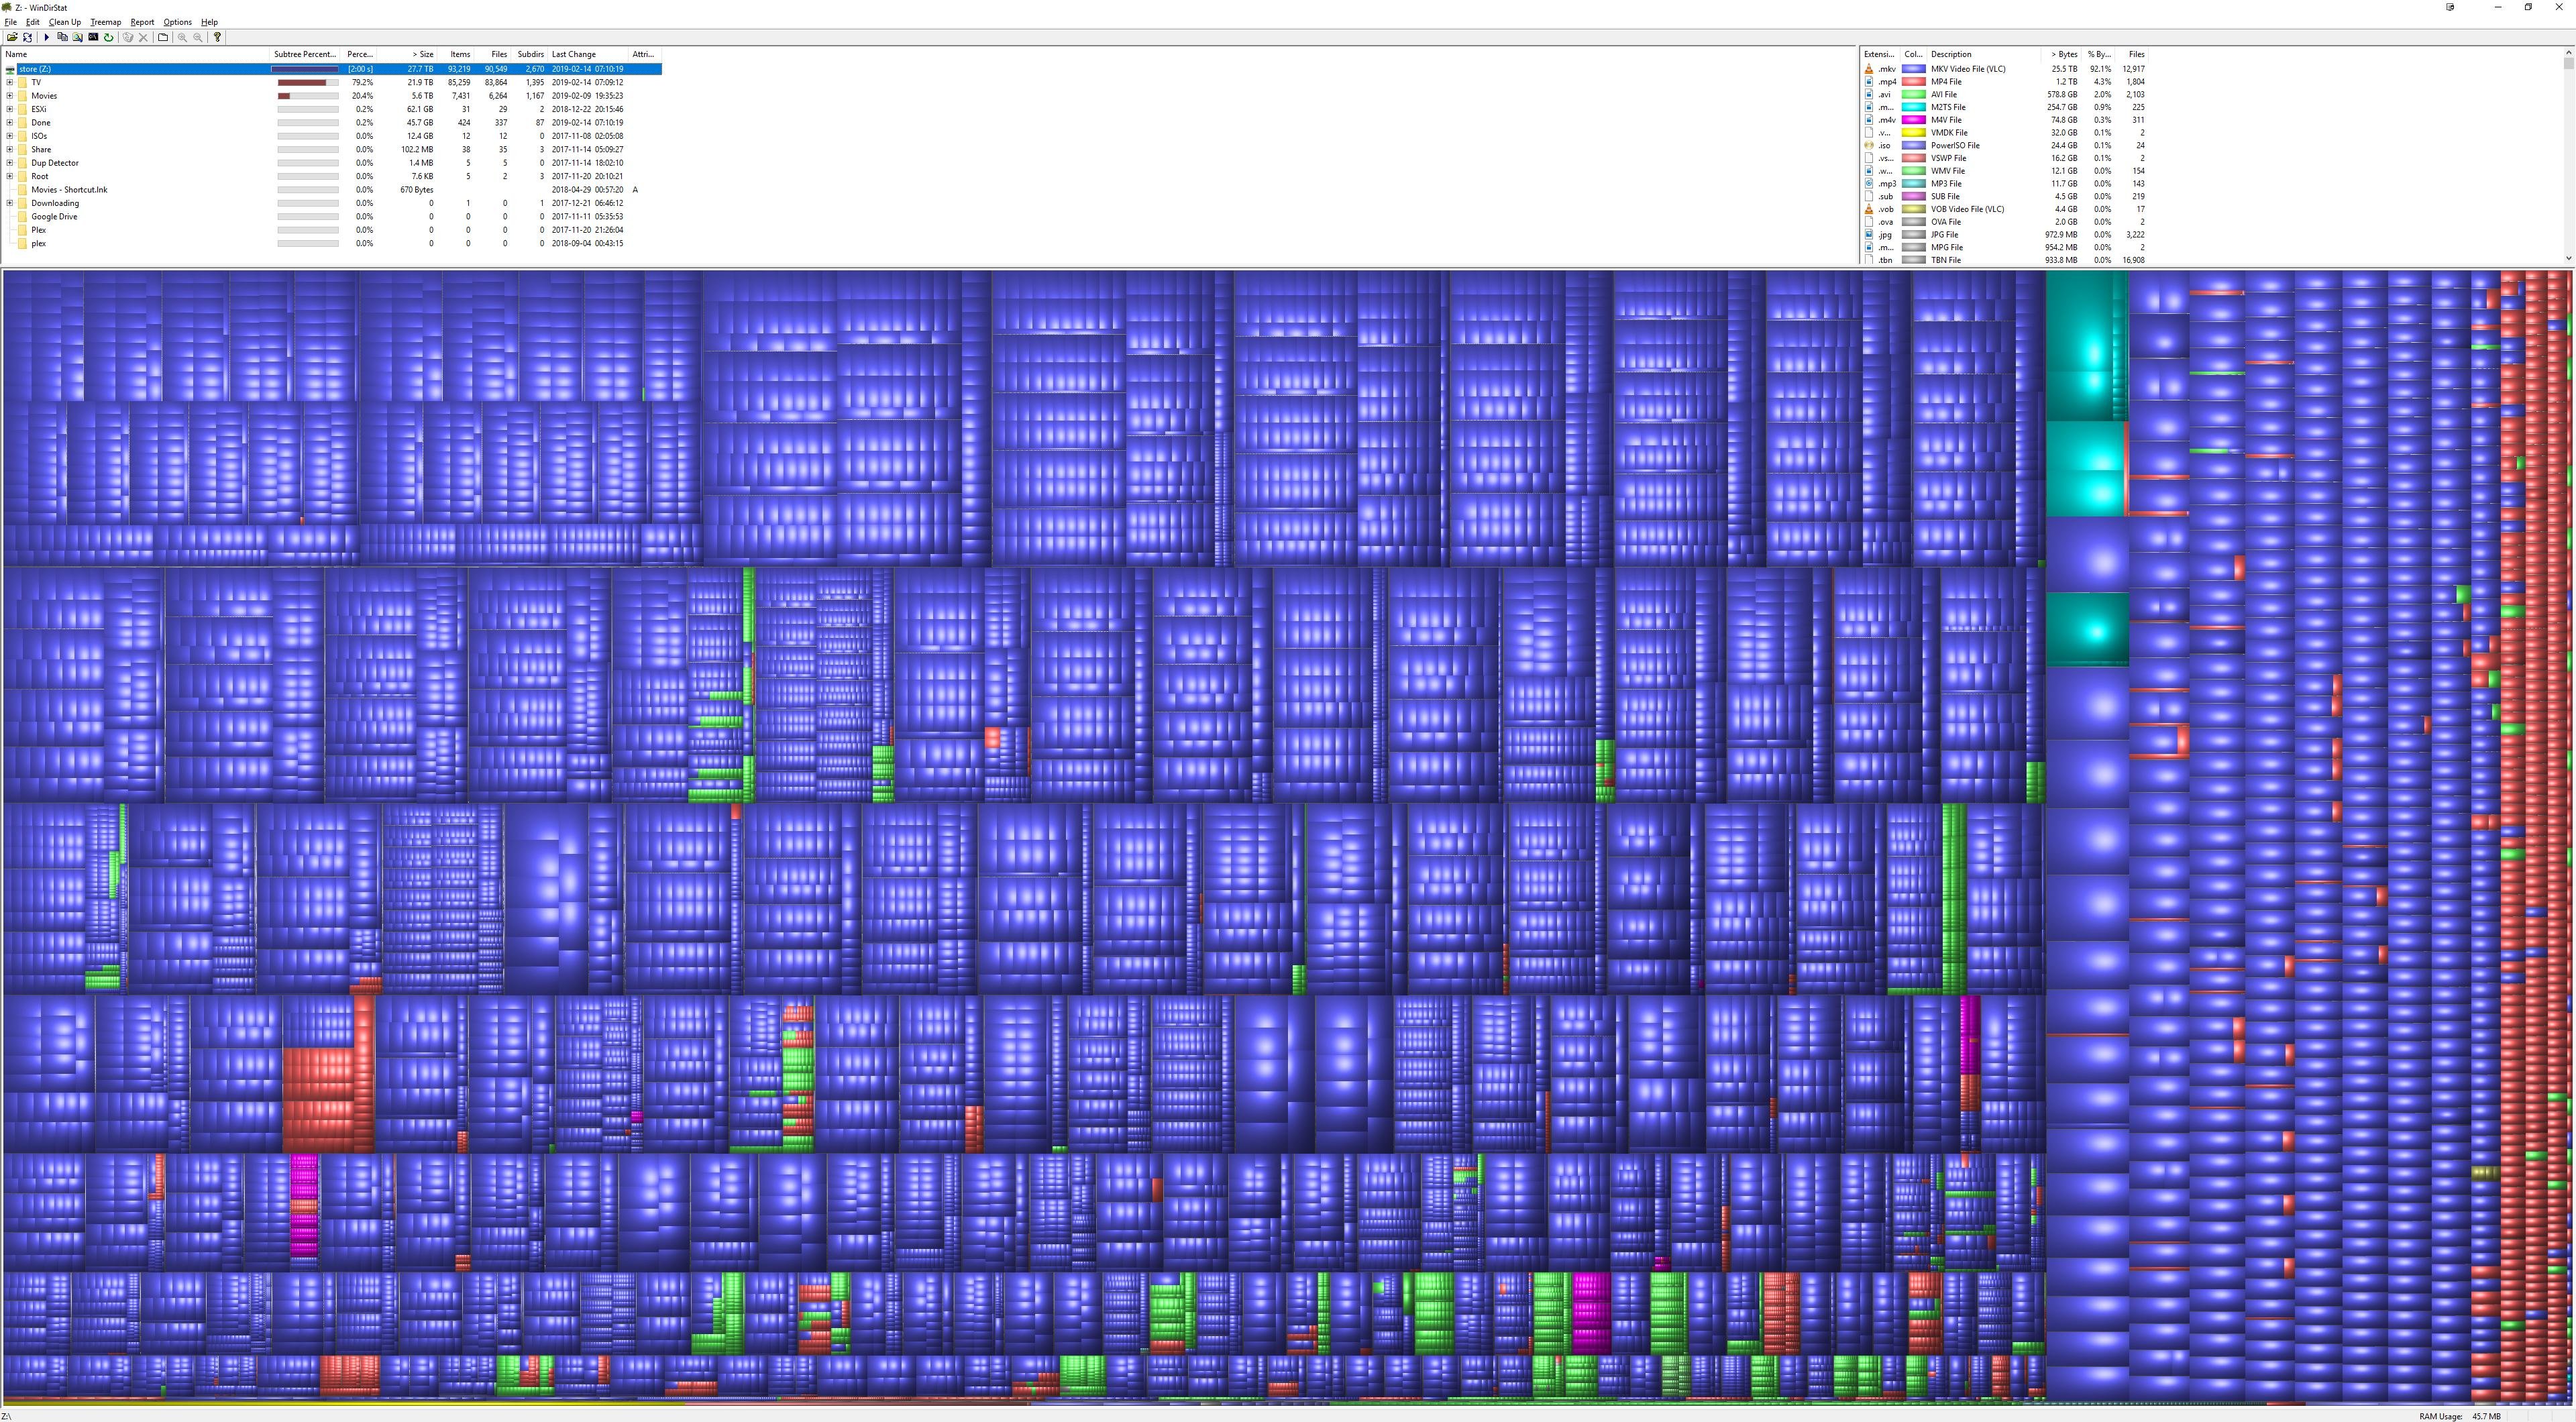Click the blue expand arrow toolbar icon
The height and width of the screenshot is (1422, 2576).
click(x=46, y=37)
